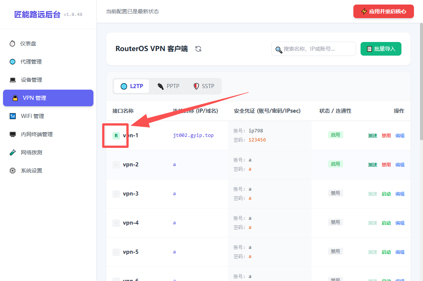Click the monitor icon for intranet terminal management
Viewport: 423px width, 281px height.
[13, 134]
